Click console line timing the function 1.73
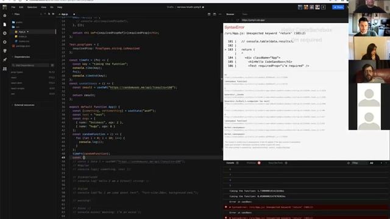 point(257,191)
